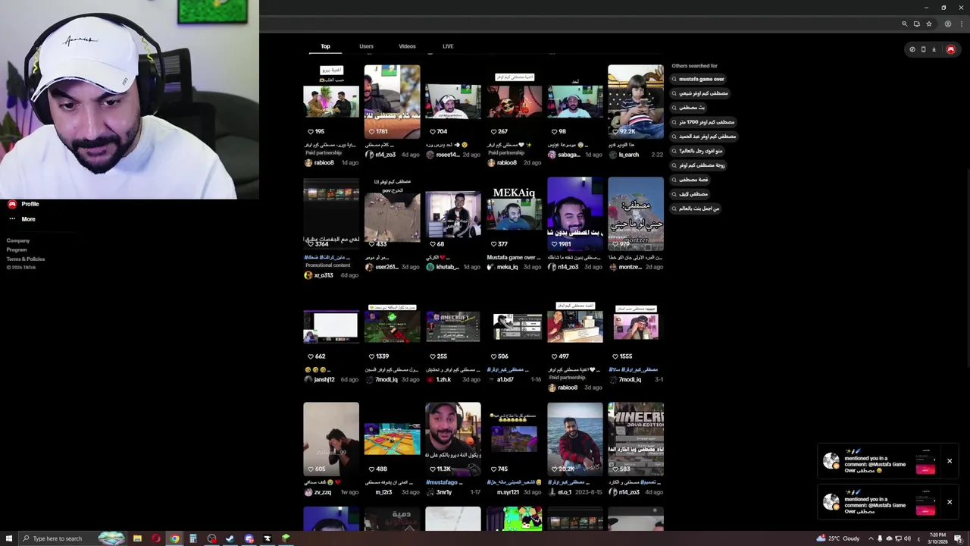Open the Chrome profile avatar icon

click(x=947, y=24)
